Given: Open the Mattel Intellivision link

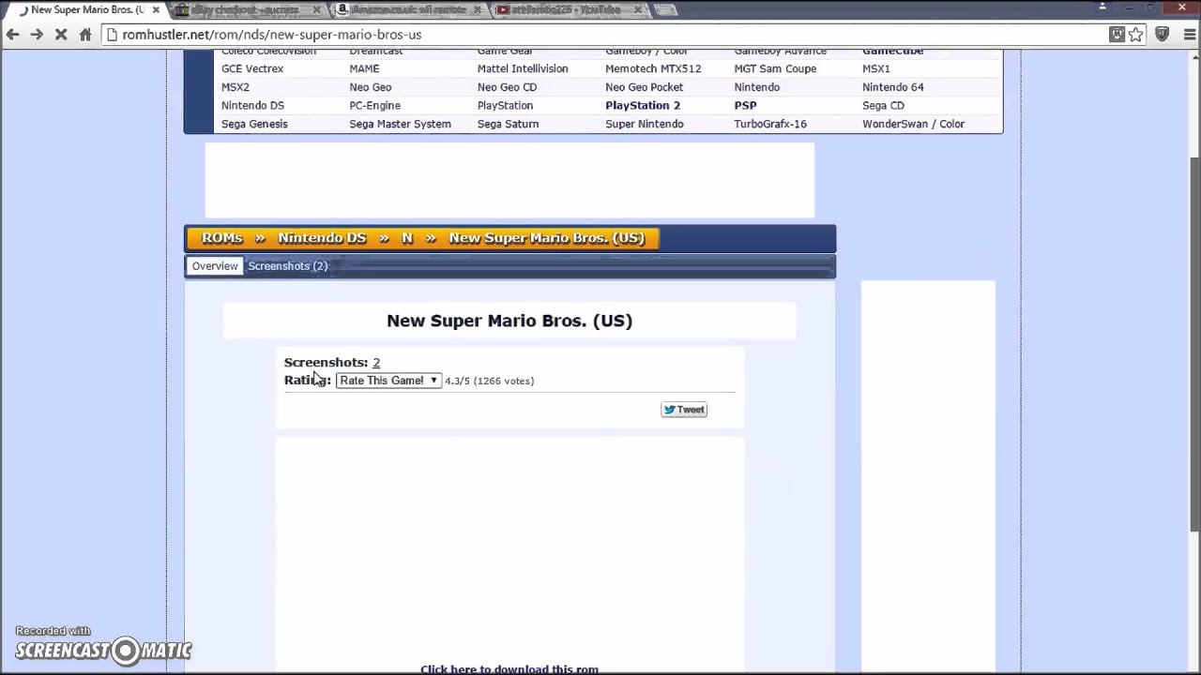Looking at the screenshot, I should [523, 69].
